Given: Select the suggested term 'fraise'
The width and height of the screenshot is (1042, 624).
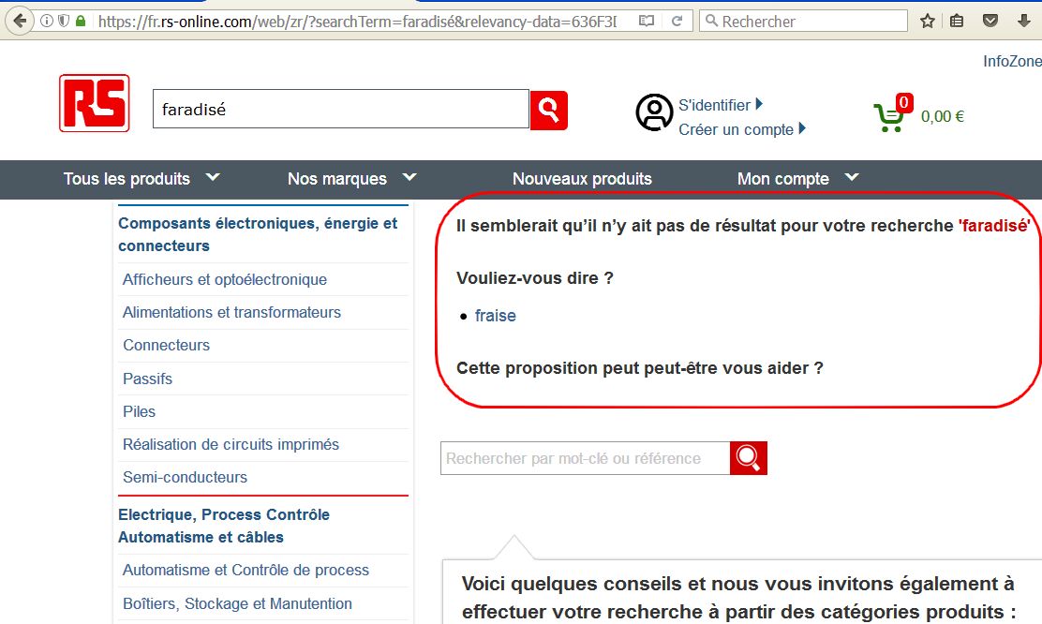Looking at the screenshot, I should tap(495, 316).
